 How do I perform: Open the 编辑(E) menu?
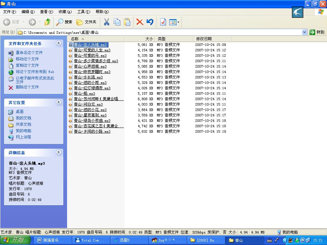coord(28,12)
